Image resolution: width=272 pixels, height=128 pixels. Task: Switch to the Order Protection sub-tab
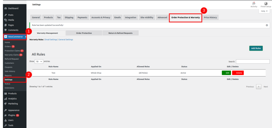pos(84,33)
